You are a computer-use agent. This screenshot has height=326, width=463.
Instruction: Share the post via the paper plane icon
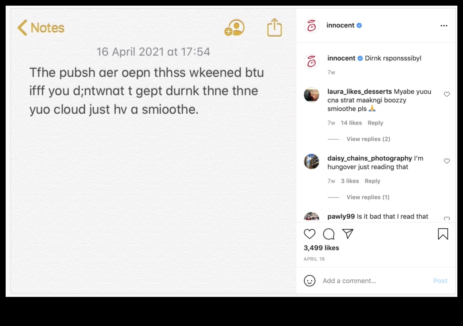(x=348, y=234)
